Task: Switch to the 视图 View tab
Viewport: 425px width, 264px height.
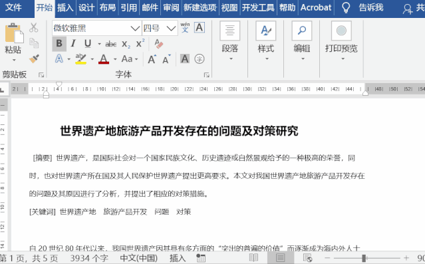Action: point(229,7)
